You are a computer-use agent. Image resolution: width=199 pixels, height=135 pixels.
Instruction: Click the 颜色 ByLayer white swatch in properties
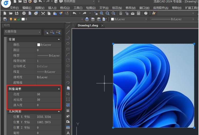(x=39, y=45)
